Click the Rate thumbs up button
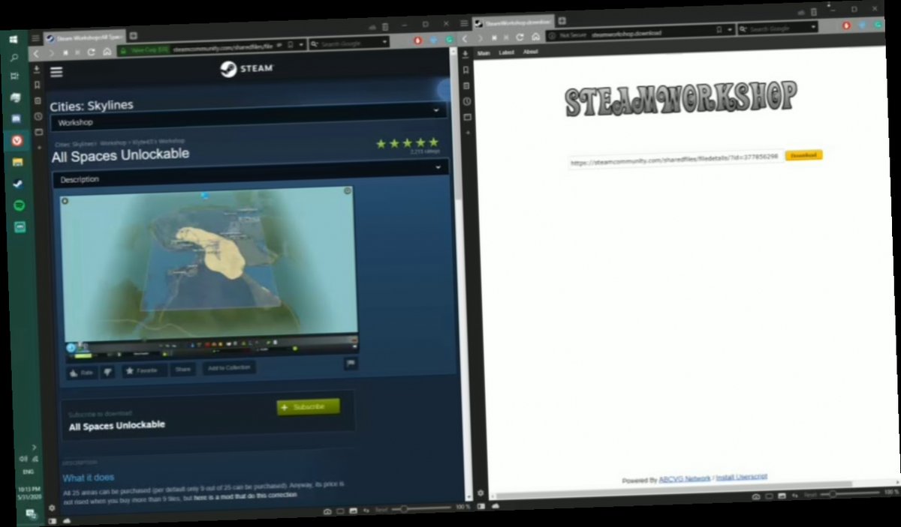This screenshot has height=527, width=901. [82, 373]
